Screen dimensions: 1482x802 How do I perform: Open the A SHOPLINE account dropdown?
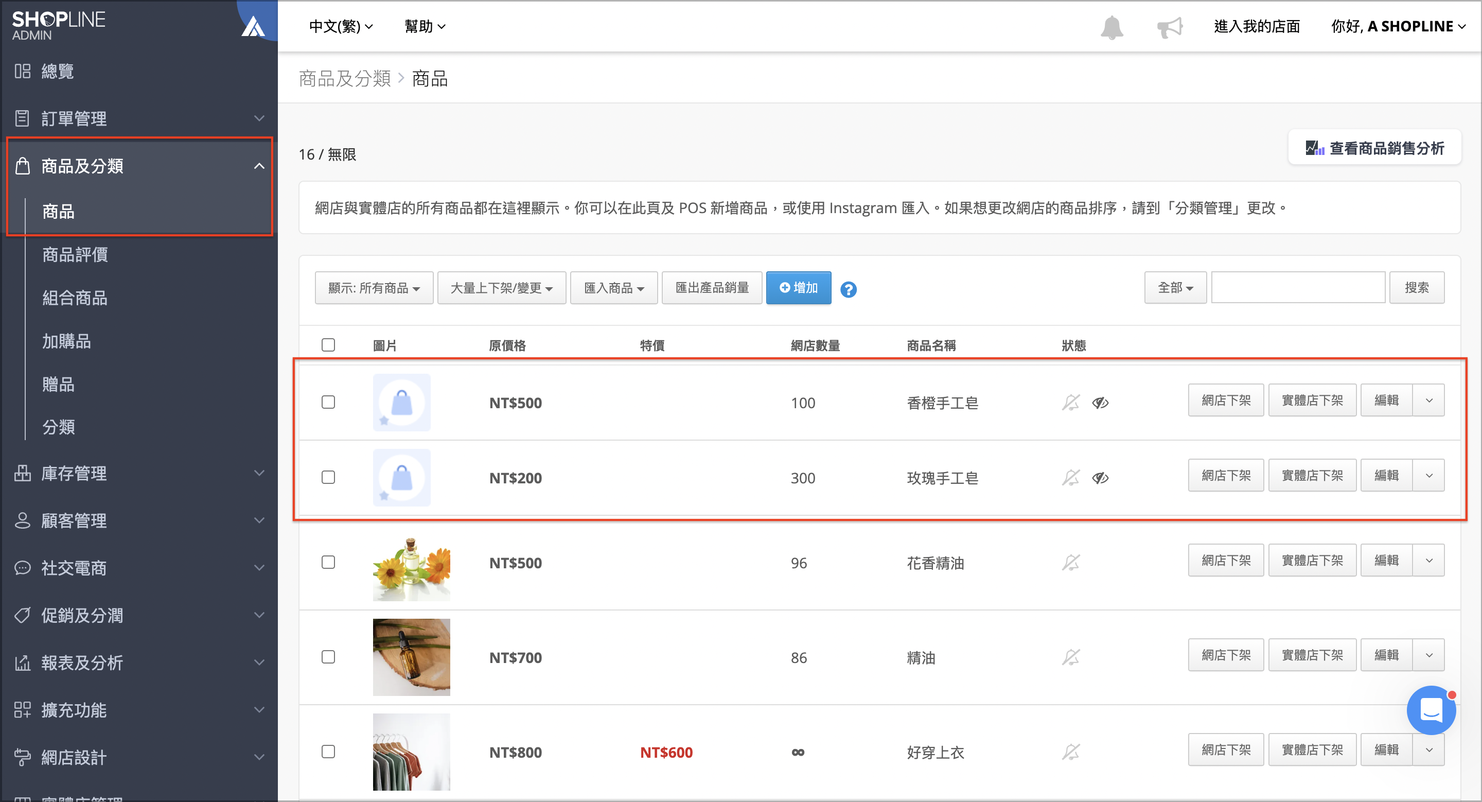pyautogui.click(x=1398, y=26)
